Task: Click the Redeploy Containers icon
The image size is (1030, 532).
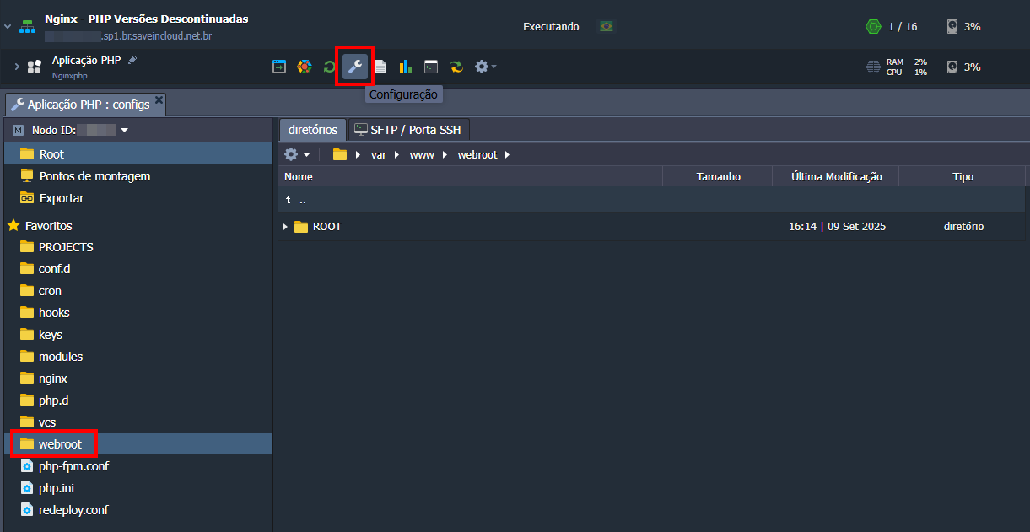Action: [x=456, y=67]
